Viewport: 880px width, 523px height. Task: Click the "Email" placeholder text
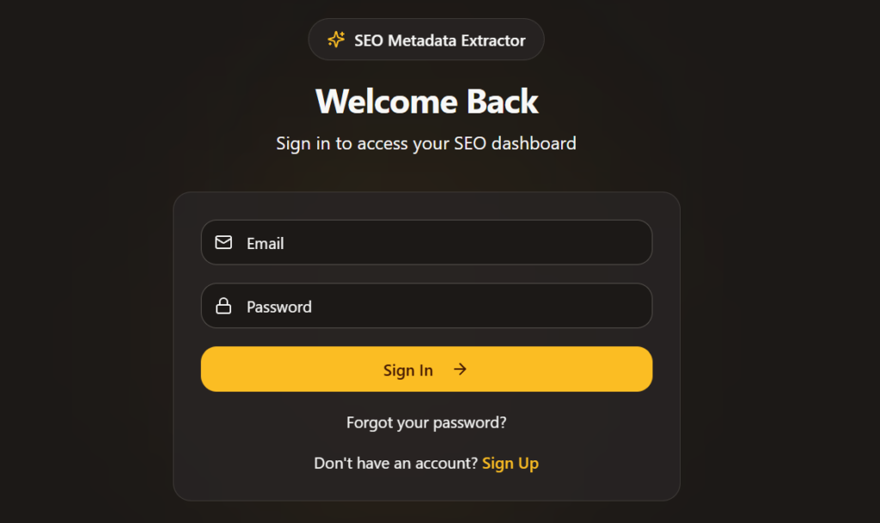pos(265,244)
